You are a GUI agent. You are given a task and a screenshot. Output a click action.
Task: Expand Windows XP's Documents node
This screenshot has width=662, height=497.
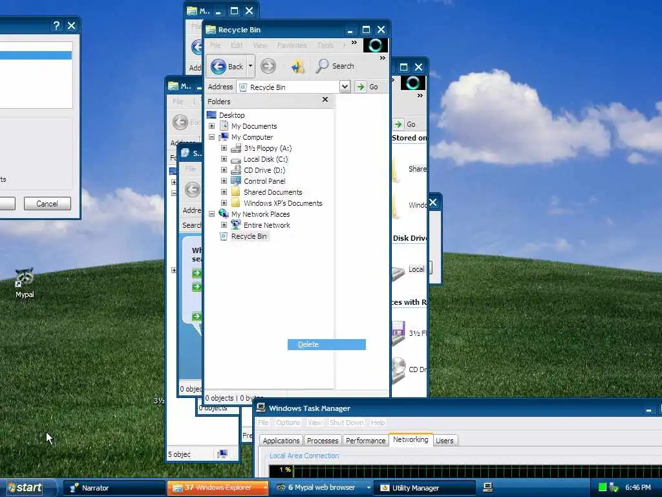click(x=224, y=203)
